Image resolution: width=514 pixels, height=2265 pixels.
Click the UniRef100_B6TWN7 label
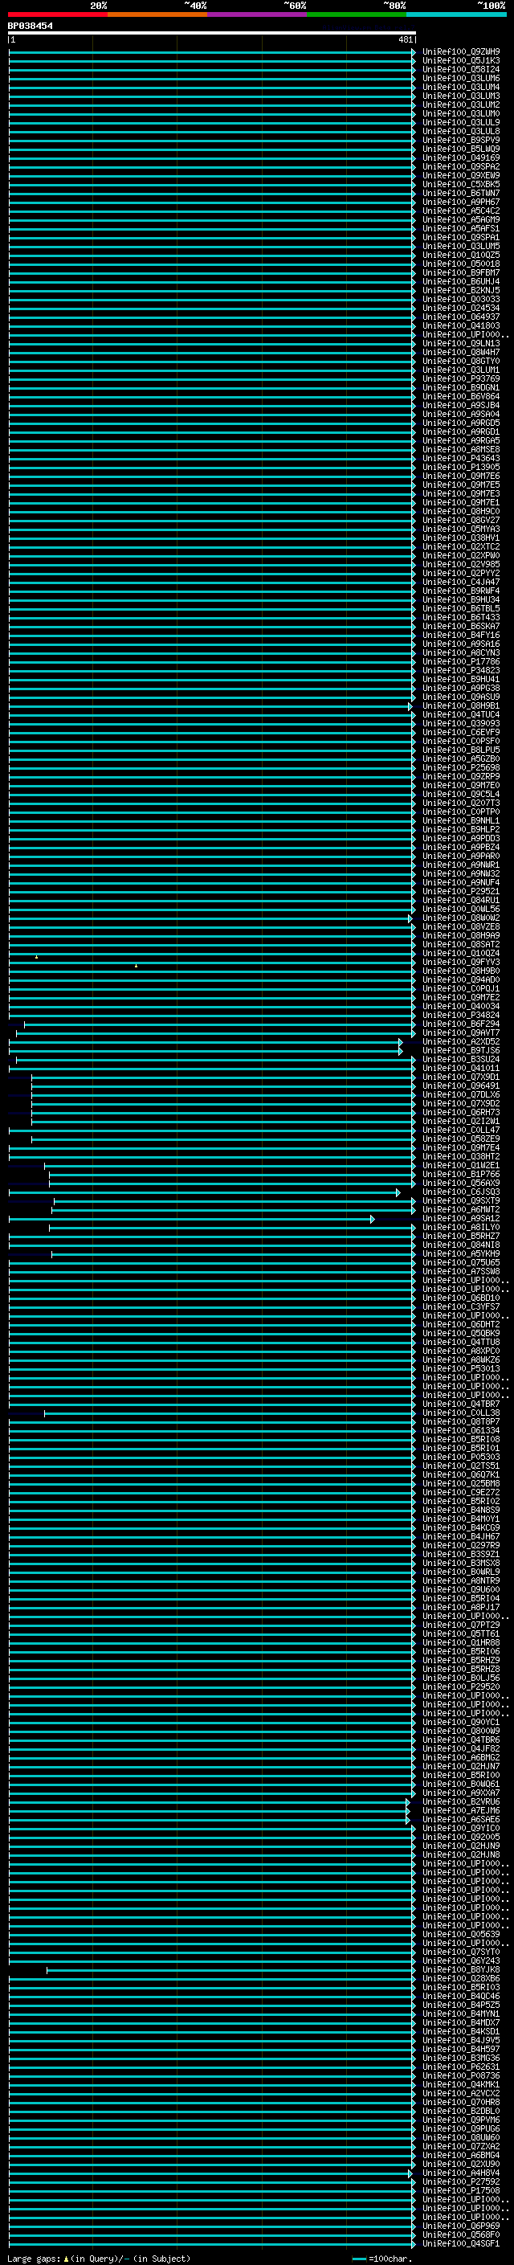pyautogui.click(x=461, y=193)
